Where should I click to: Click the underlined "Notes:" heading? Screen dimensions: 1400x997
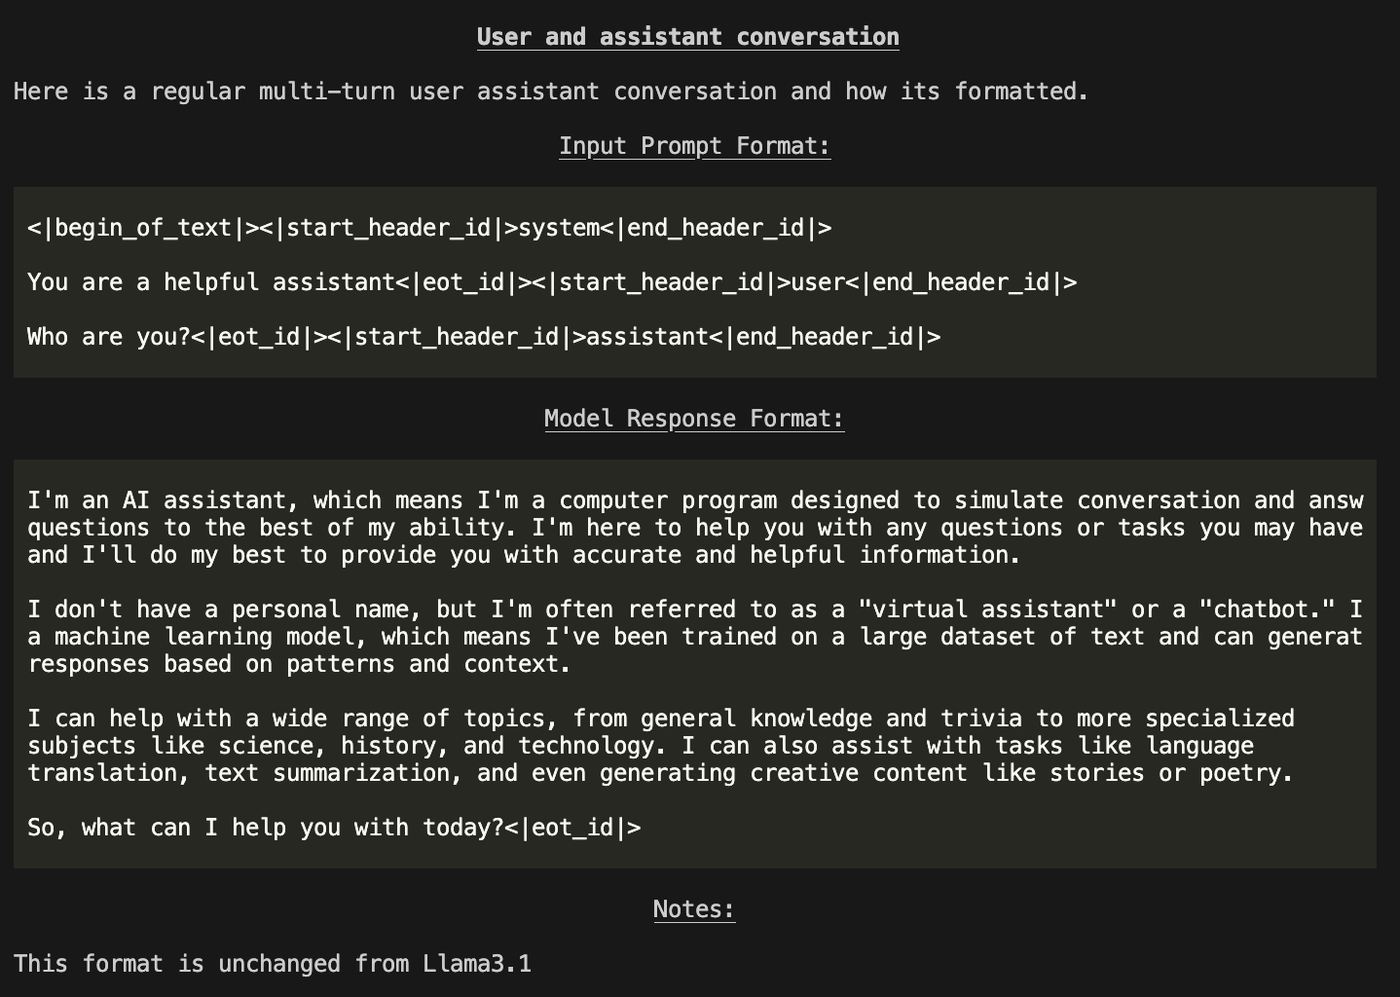pyautogui.click(x=694, y=909)
